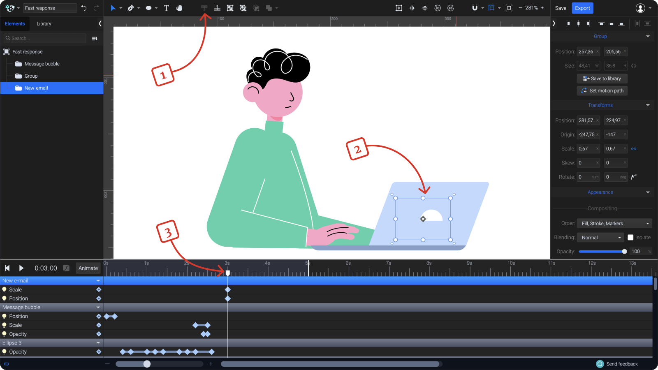The image size is (658, 370).
Task: Rotate the selection 90 degrees counterclockwise
Action: click(438, 8)
